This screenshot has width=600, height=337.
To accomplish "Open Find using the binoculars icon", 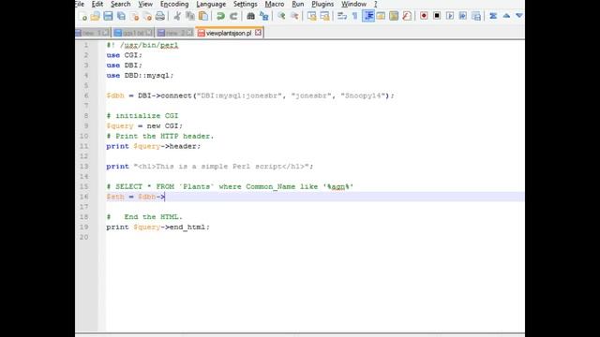I will (250, 16).
